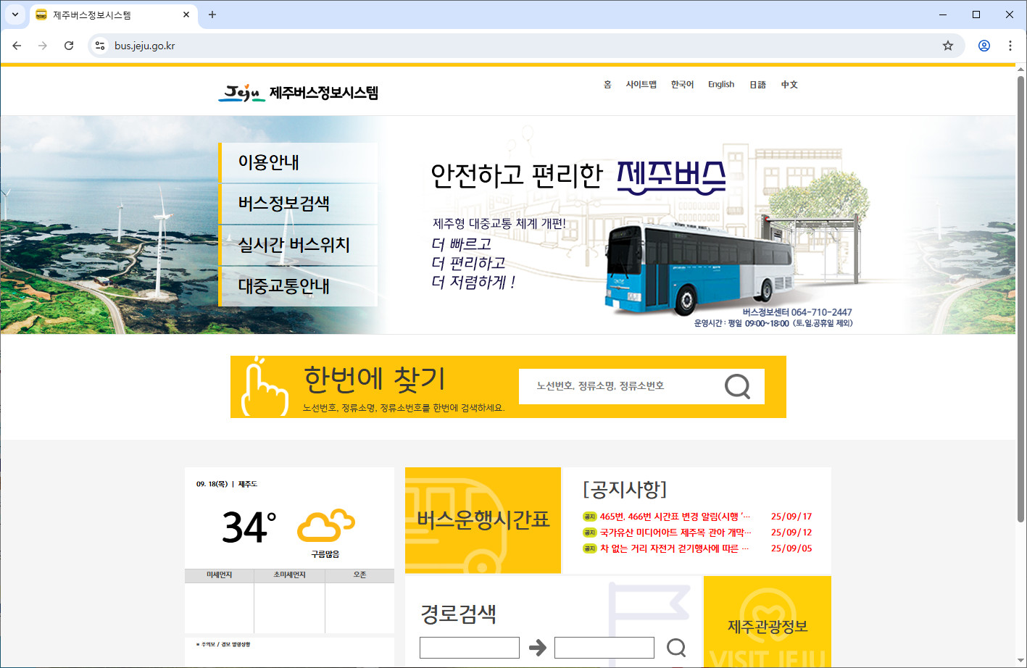Open 버스정보검색 menu
1027x668 pixels.
(298, 204)
